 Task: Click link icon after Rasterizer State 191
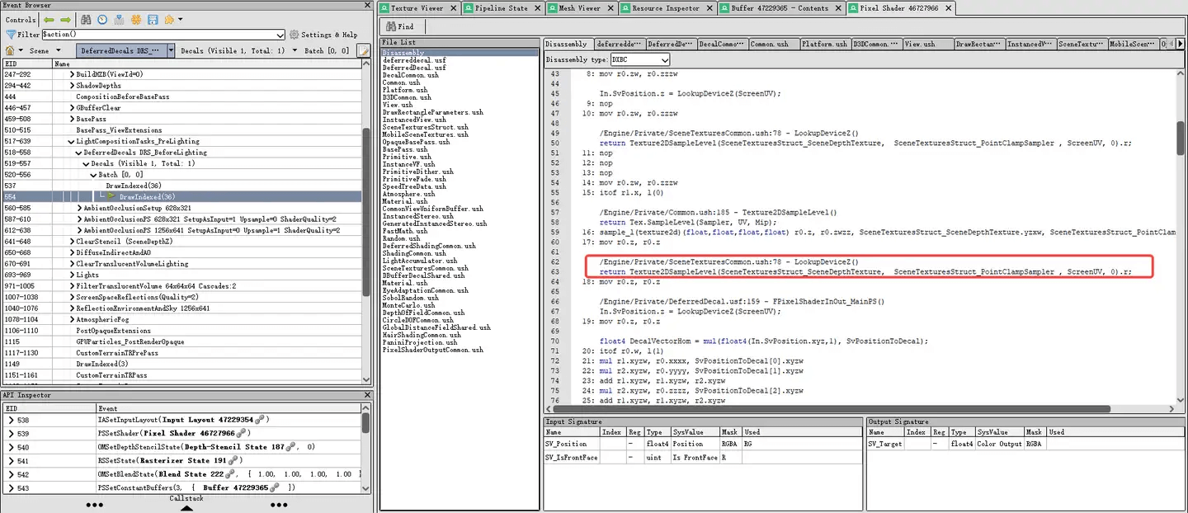(233, 460)
